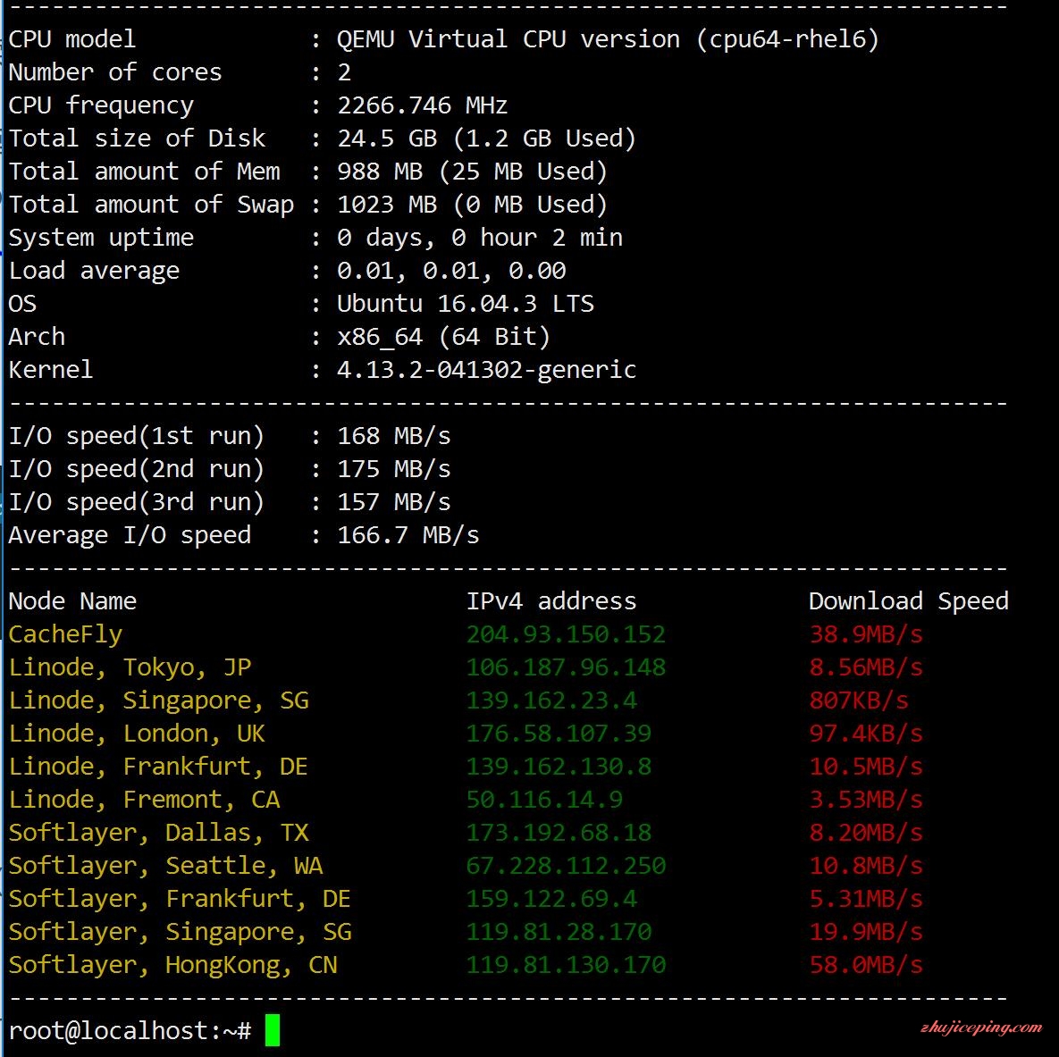Click the Ubuntu 16.04.3 LTS text

point(466,304)
